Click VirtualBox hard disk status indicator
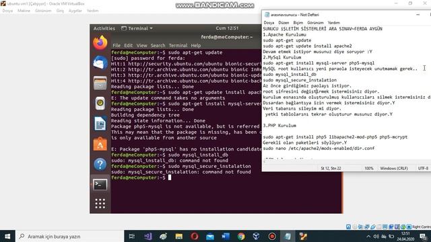 [x=348, y=227]
